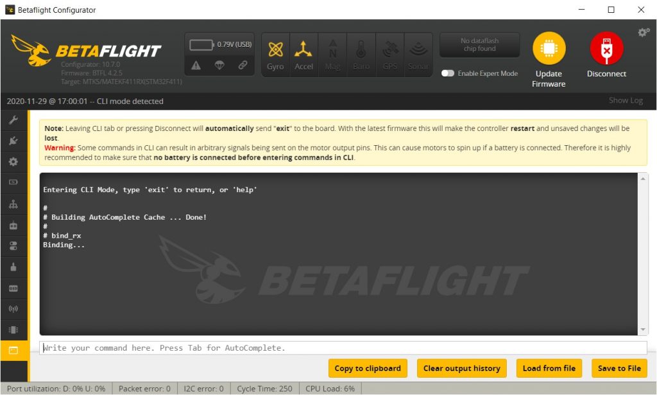Screen dimensions: 657x395
Task: Click the 'Packet error: 0' status entry
Action: 144,389
